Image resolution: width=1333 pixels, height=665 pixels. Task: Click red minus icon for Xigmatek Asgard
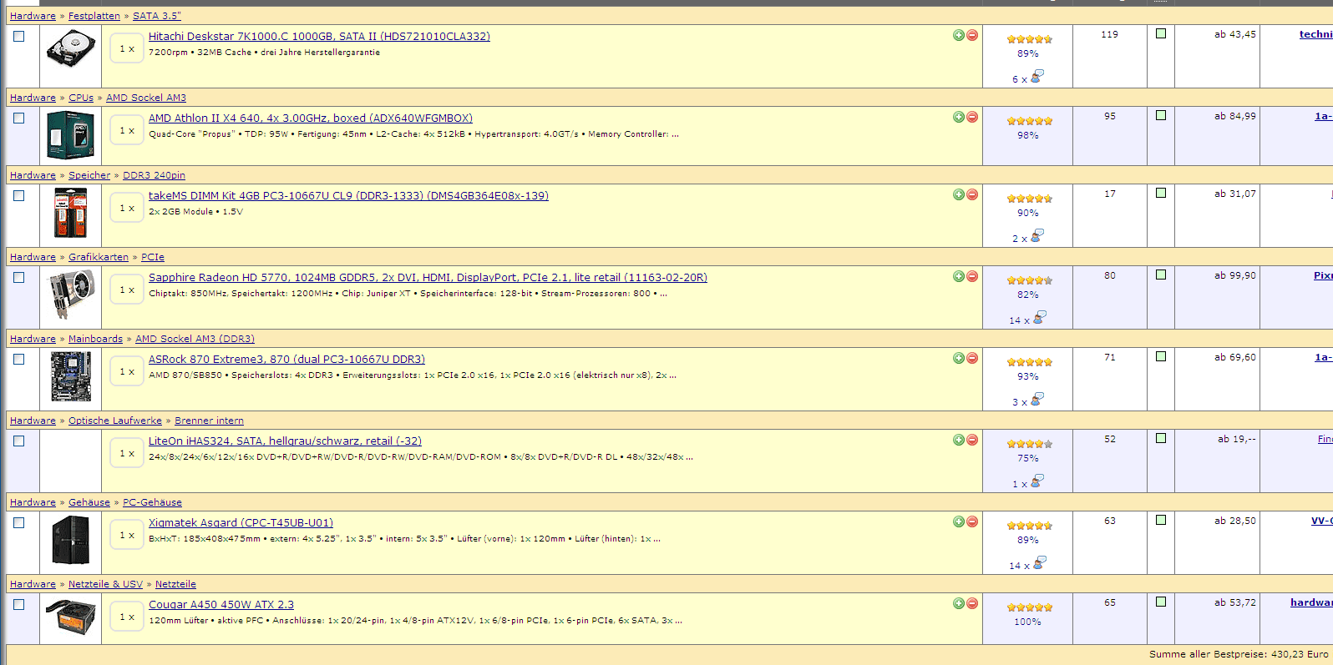pos(972,521)
